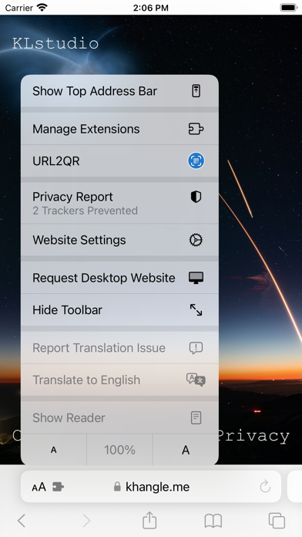
Task: Open the tab overview
Action: pyautogui.click(x=277, y=521)
